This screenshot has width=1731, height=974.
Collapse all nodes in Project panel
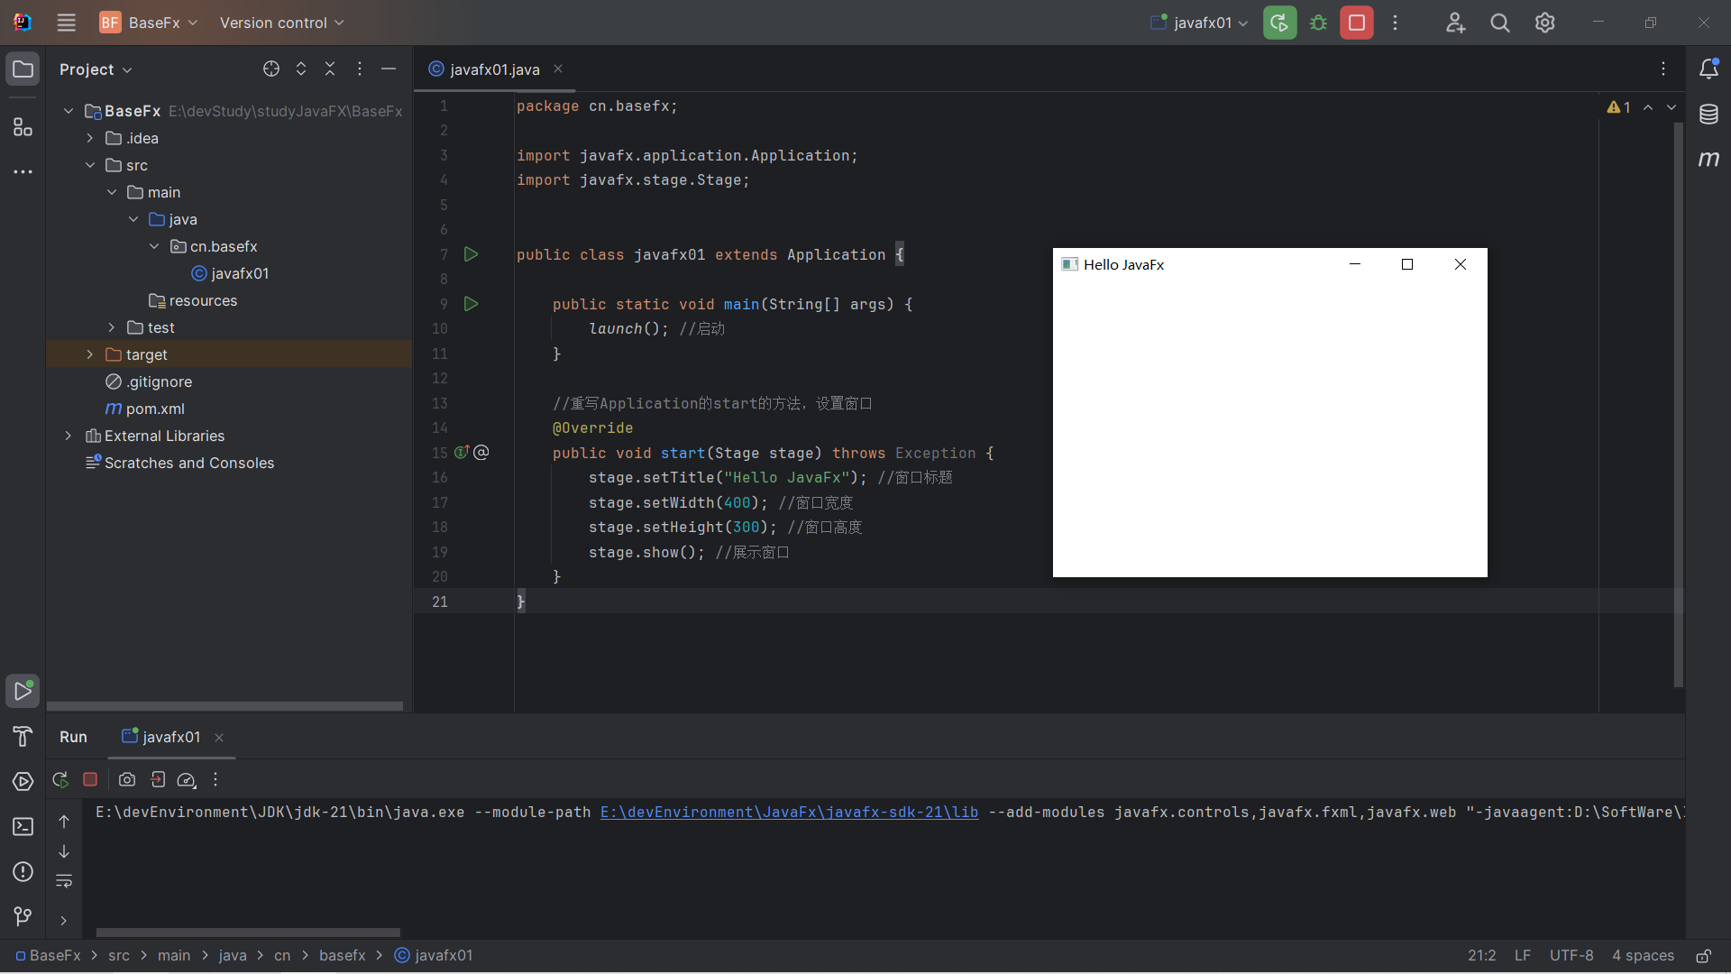pos(330,69)
